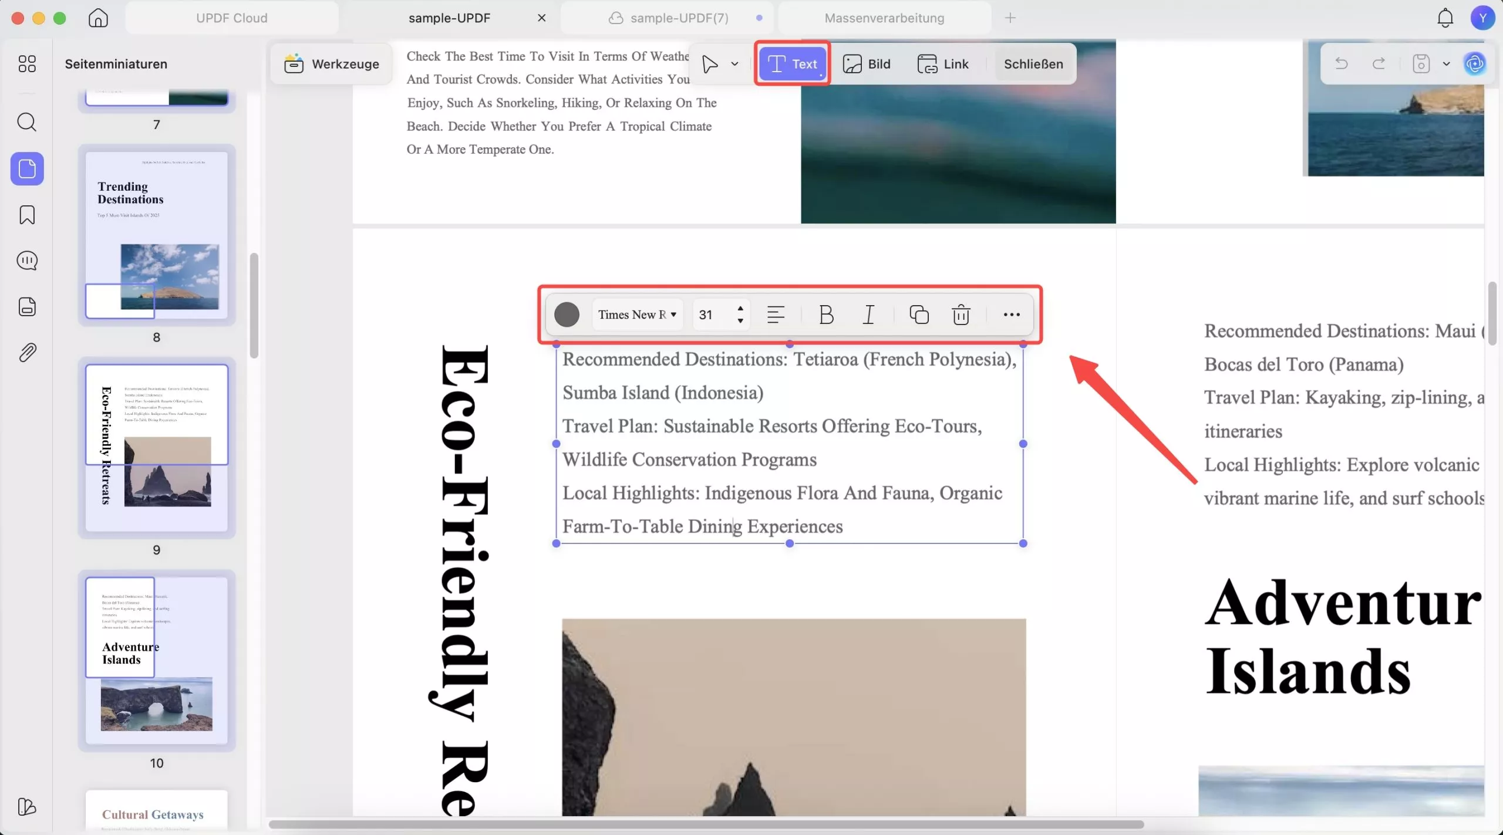Screen dimensions: 1503x835
Task: Open the save options chevron
Action: tap(1447, 64)
